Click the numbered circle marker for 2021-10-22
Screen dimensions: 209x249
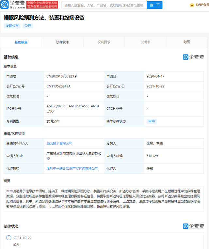[x=9, y=238]
